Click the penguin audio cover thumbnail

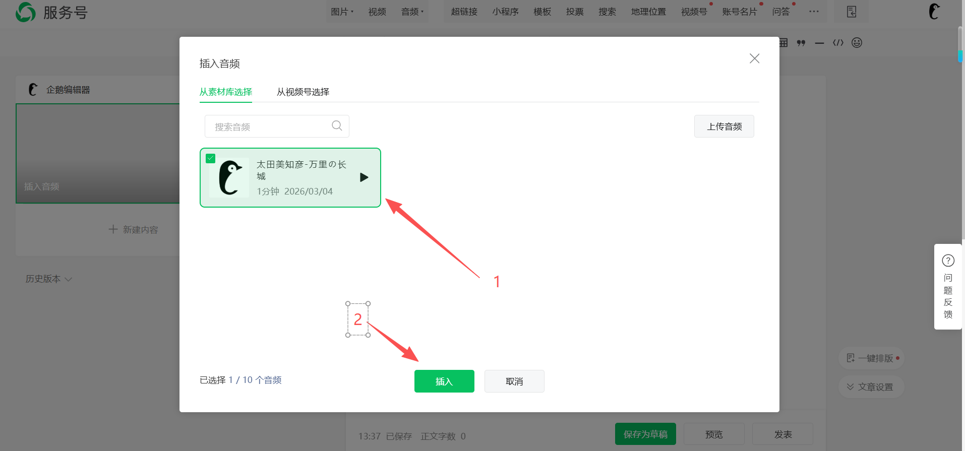(x=229, y=177)
